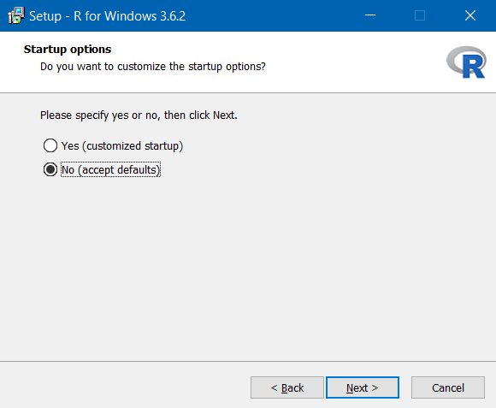The width and height of the screenshot is (496, 408).
Task: Click the empty blue title bar area
Action: click(272, 15)
